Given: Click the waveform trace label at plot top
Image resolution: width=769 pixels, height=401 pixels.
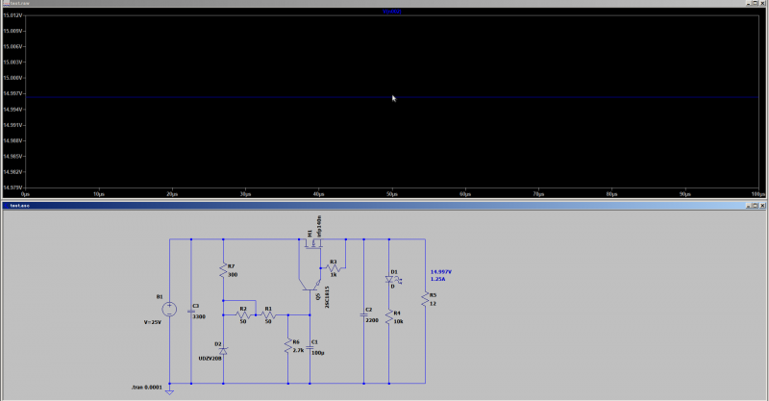Looking at the screenshot, I should [x=392, y=13].
